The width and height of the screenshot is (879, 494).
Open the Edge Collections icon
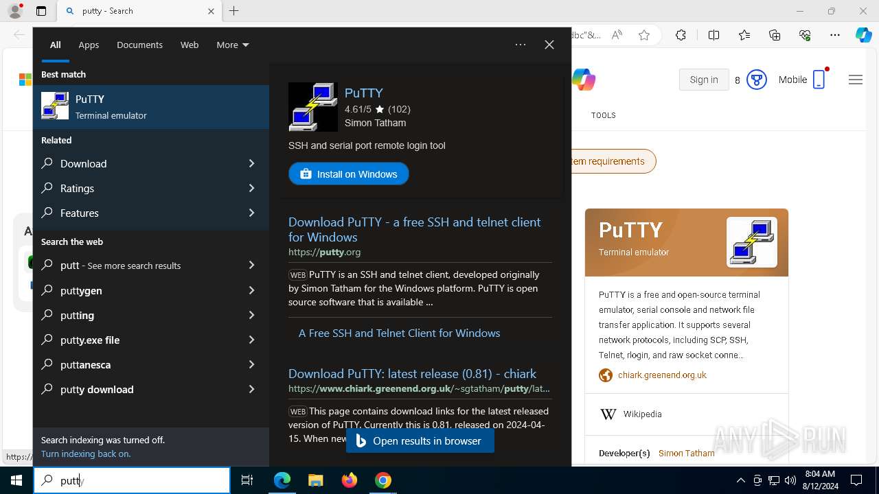tap(775, 35)
